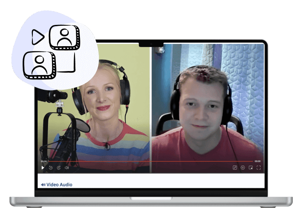This screenshot has height=214, width=293.
Task: Click the skip forward icon in player controls
Action: point(59,168)
